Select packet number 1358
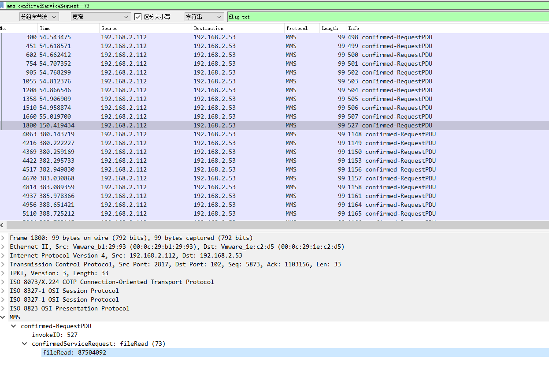 tap(274, 99)
